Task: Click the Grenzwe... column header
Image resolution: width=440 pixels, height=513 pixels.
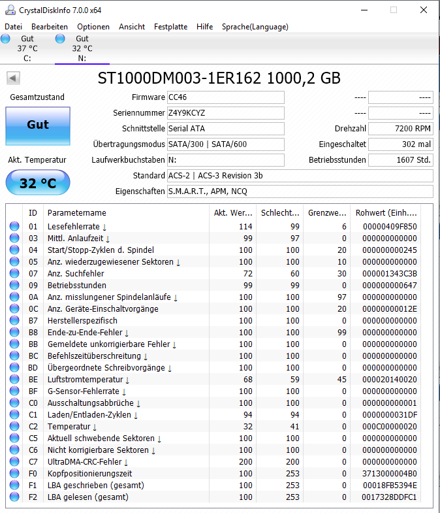Action: point(327,213)
